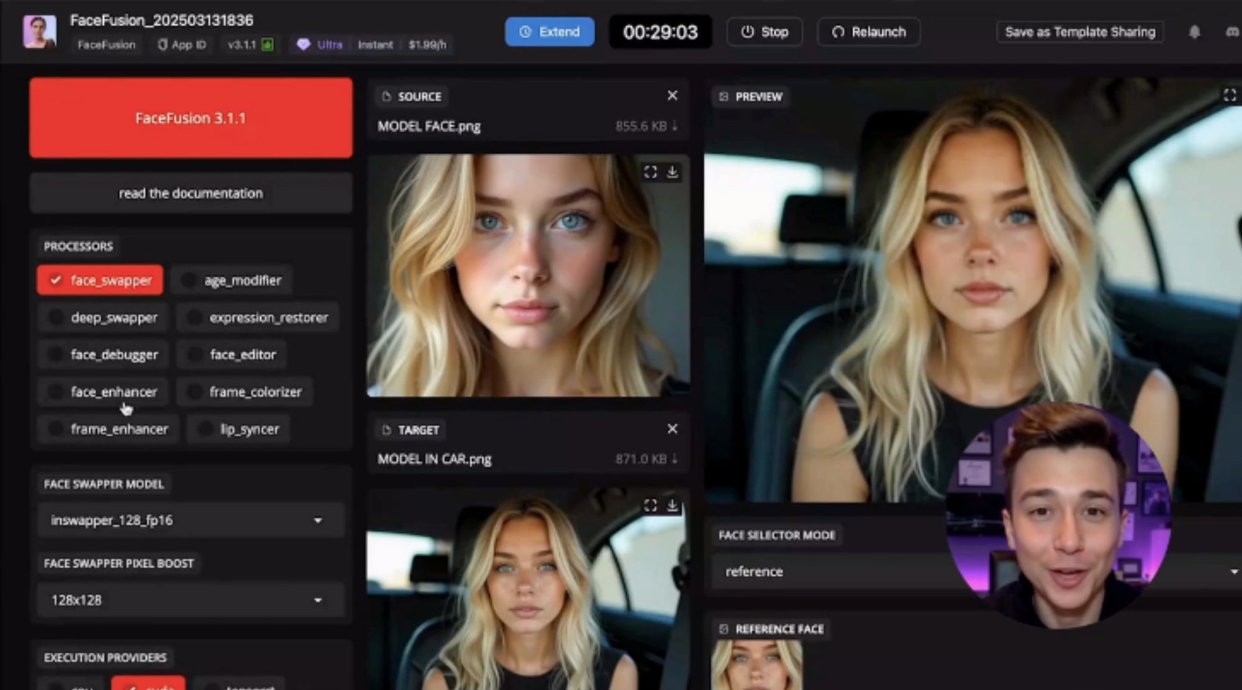
Task: Click the Discord icon in top bar
Action: click(x=1232, y=32)
